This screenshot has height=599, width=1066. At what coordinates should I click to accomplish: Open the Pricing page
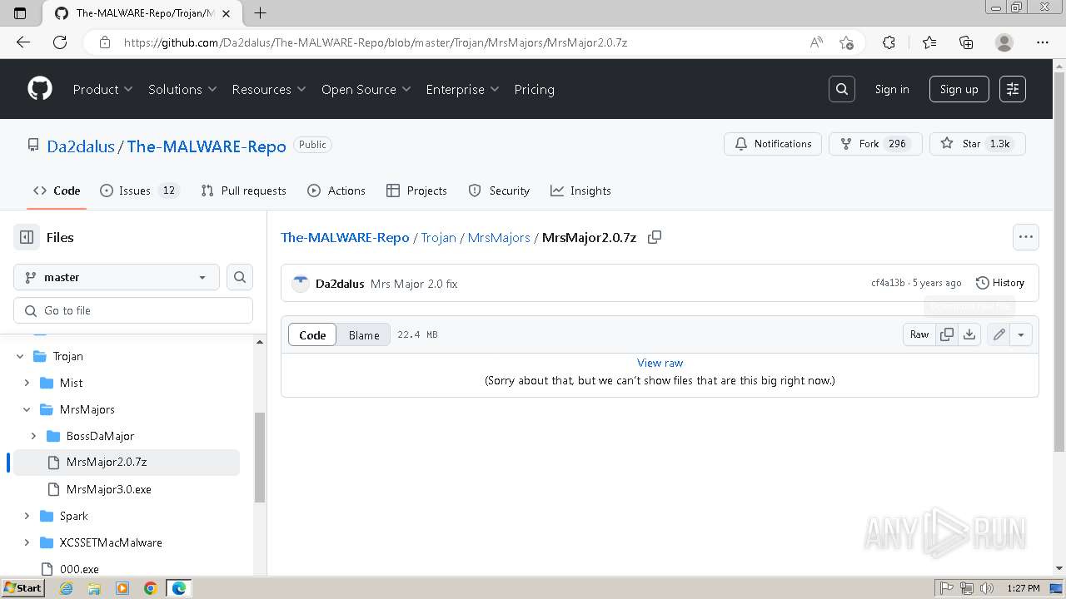click(534, 89)
